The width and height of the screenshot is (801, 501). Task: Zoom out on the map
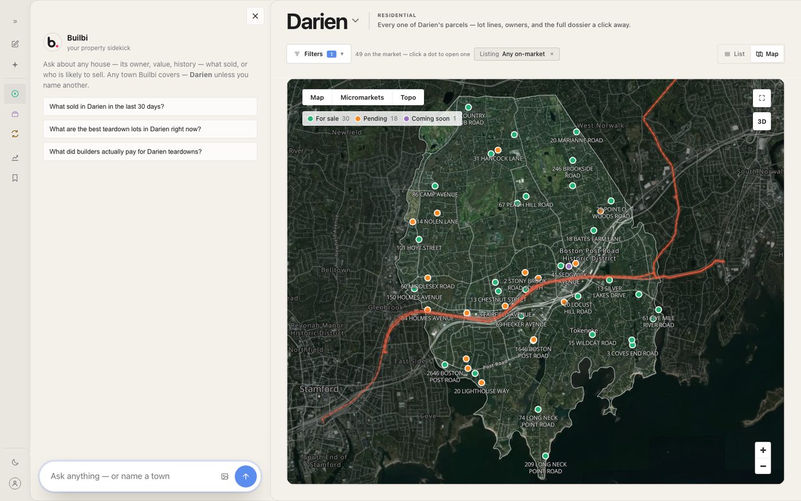click(x=763, y=466)
